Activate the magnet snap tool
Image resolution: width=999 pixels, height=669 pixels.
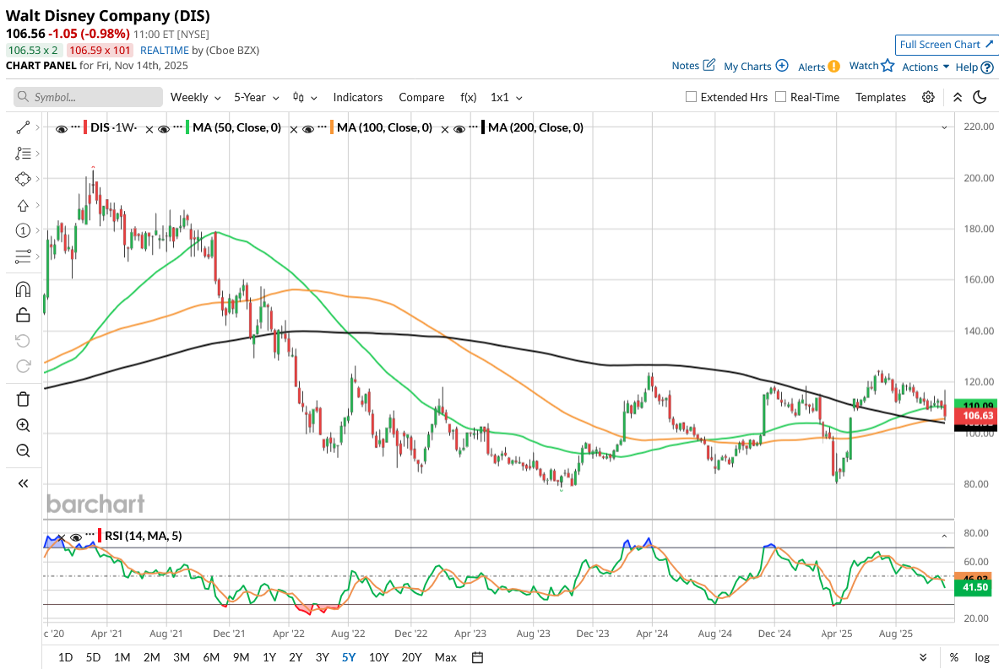click(23, 289)
